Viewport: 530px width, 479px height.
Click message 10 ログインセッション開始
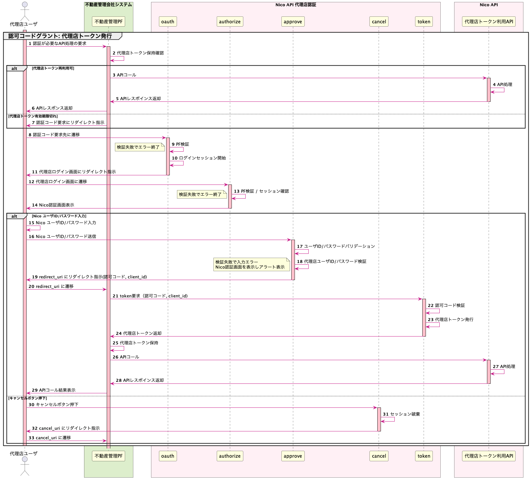click(199, 158)
